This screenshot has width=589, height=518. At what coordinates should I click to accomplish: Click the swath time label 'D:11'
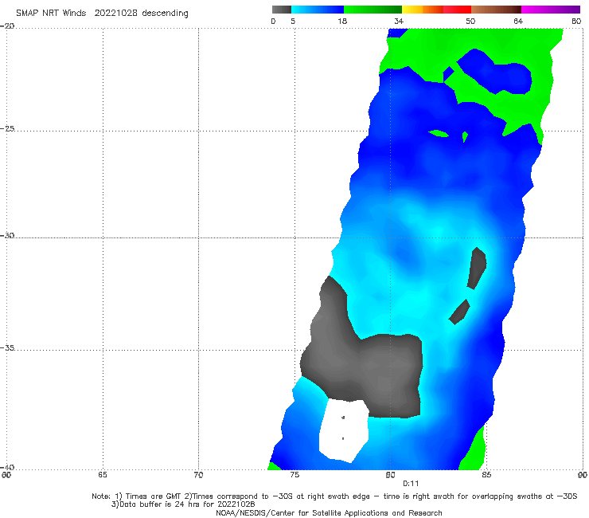coord(411,484)
